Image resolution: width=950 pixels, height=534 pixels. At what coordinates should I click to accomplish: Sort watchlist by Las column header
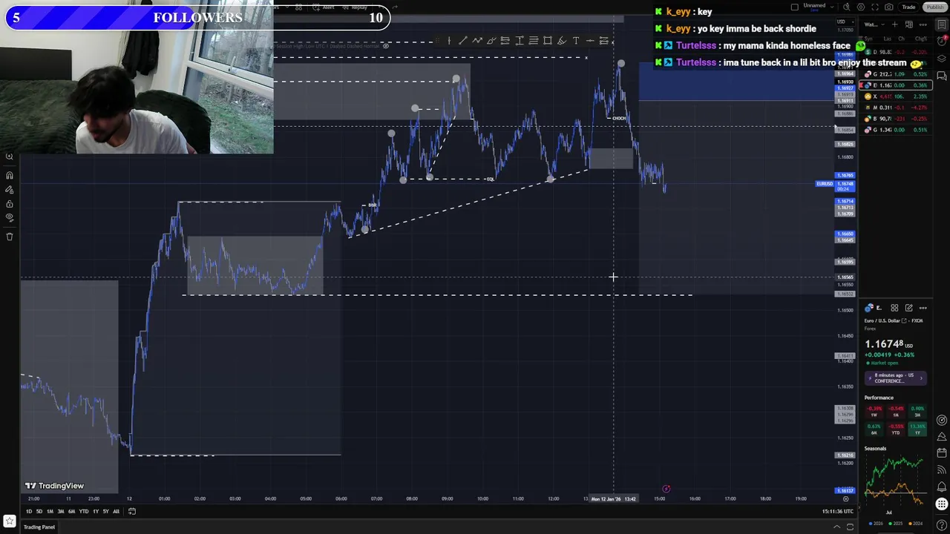point(888,39)
